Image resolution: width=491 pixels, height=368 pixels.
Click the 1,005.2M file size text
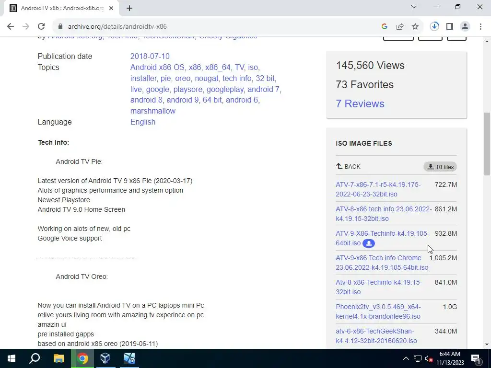click(443, 258)
